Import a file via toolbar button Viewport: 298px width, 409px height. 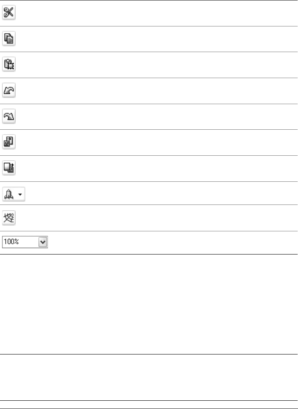click(x=9, y=142)
